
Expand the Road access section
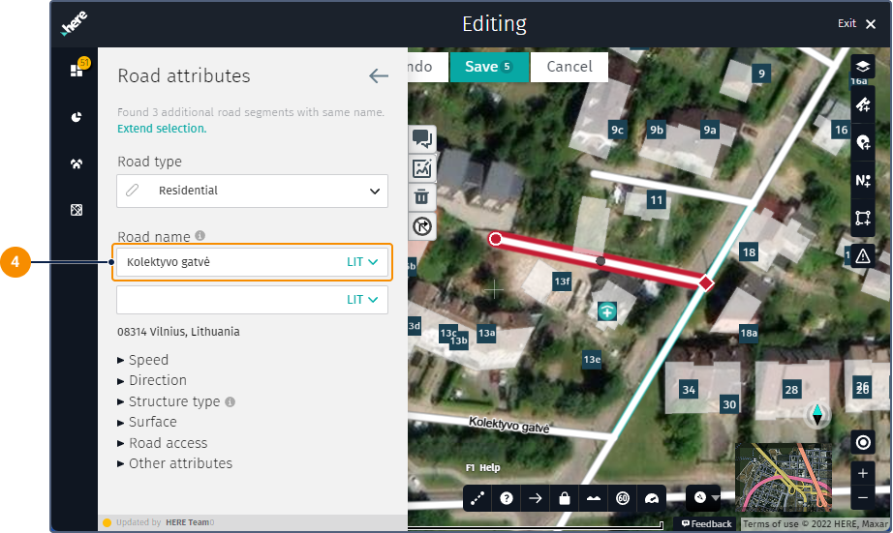pos(163,443)
